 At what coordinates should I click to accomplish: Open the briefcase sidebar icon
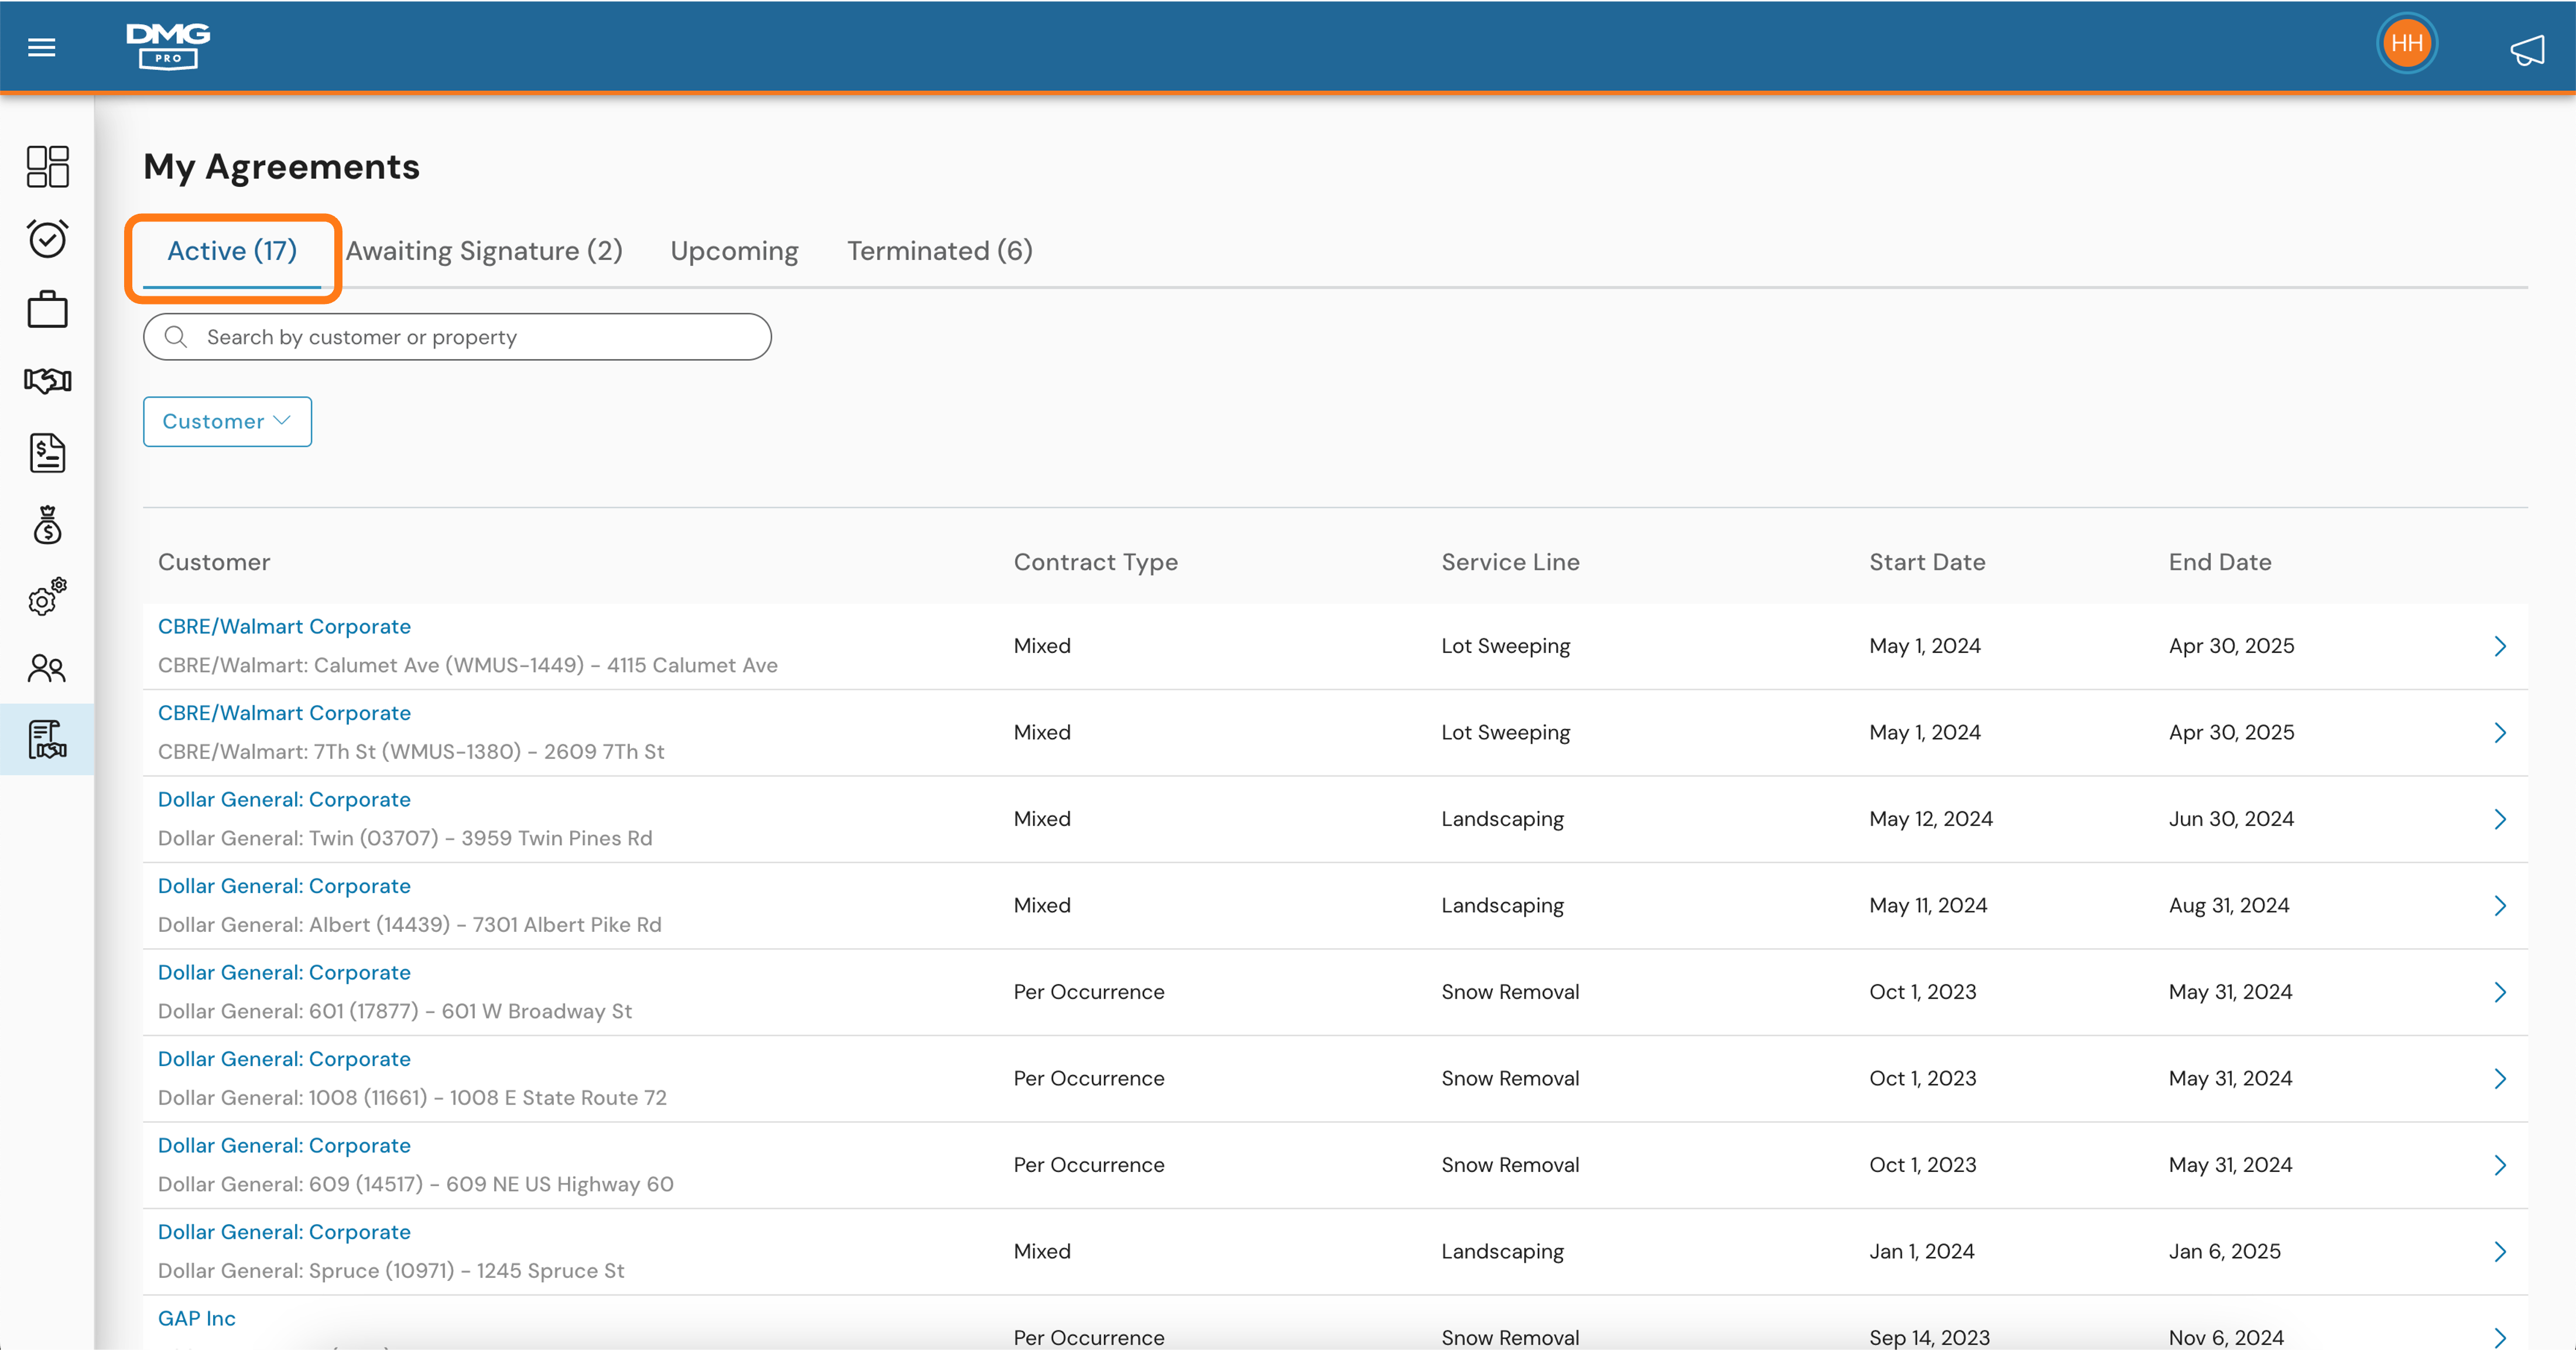tap(47, 309)
